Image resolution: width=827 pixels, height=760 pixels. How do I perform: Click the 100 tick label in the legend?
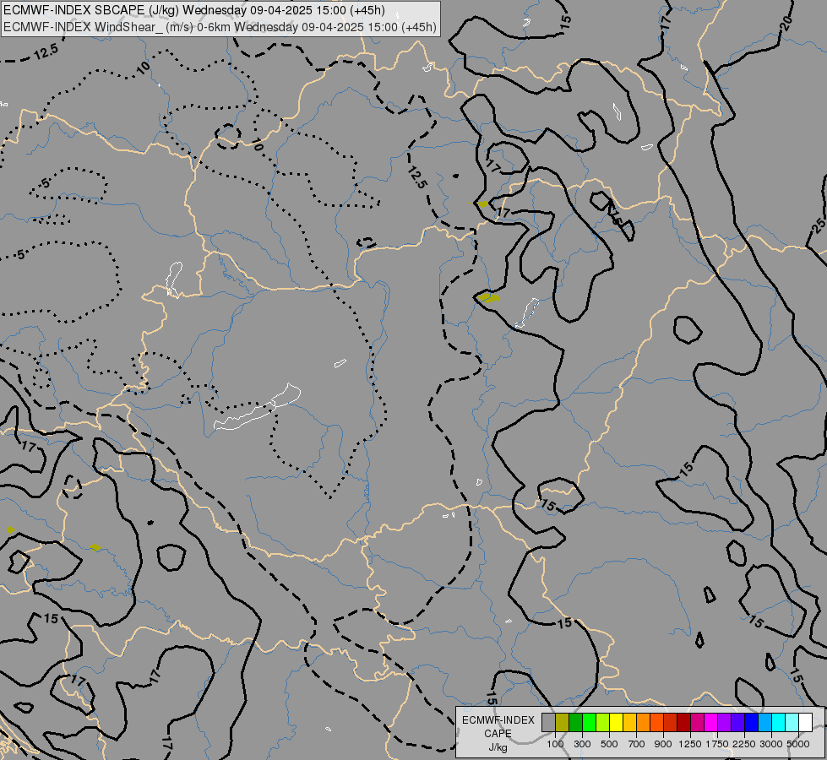coord(555,744)
